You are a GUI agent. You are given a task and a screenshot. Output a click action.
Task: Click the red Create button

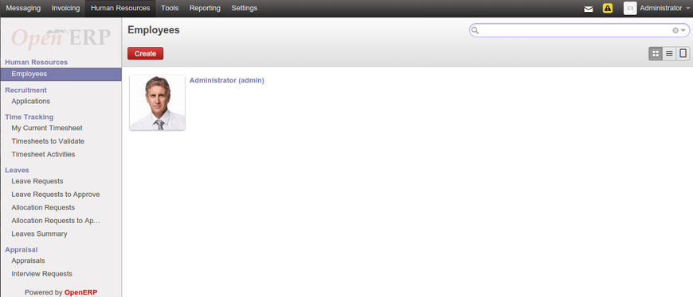146,53
